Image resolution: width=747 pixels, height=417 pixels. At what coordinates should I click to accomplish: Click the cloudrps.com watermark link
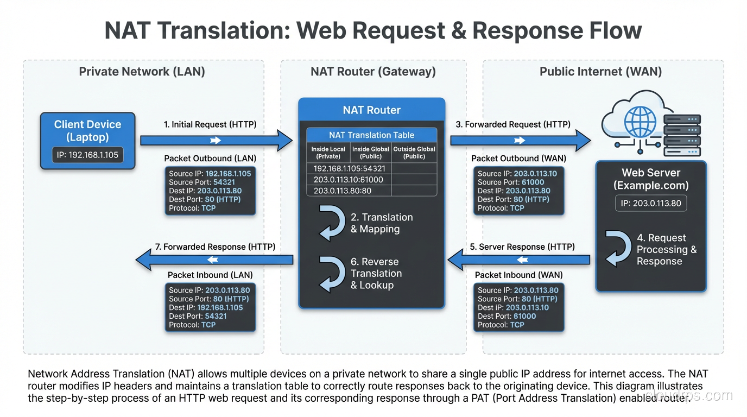click(x=688, y=395)
